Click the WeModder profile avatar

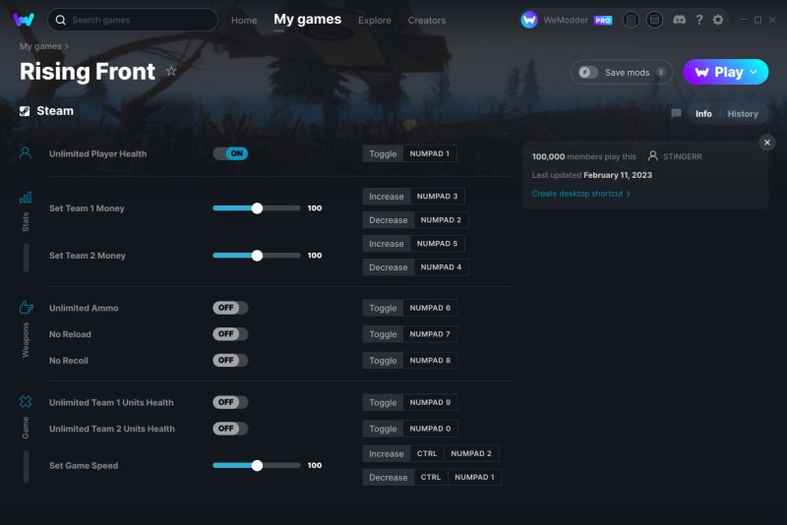(529, 20)
